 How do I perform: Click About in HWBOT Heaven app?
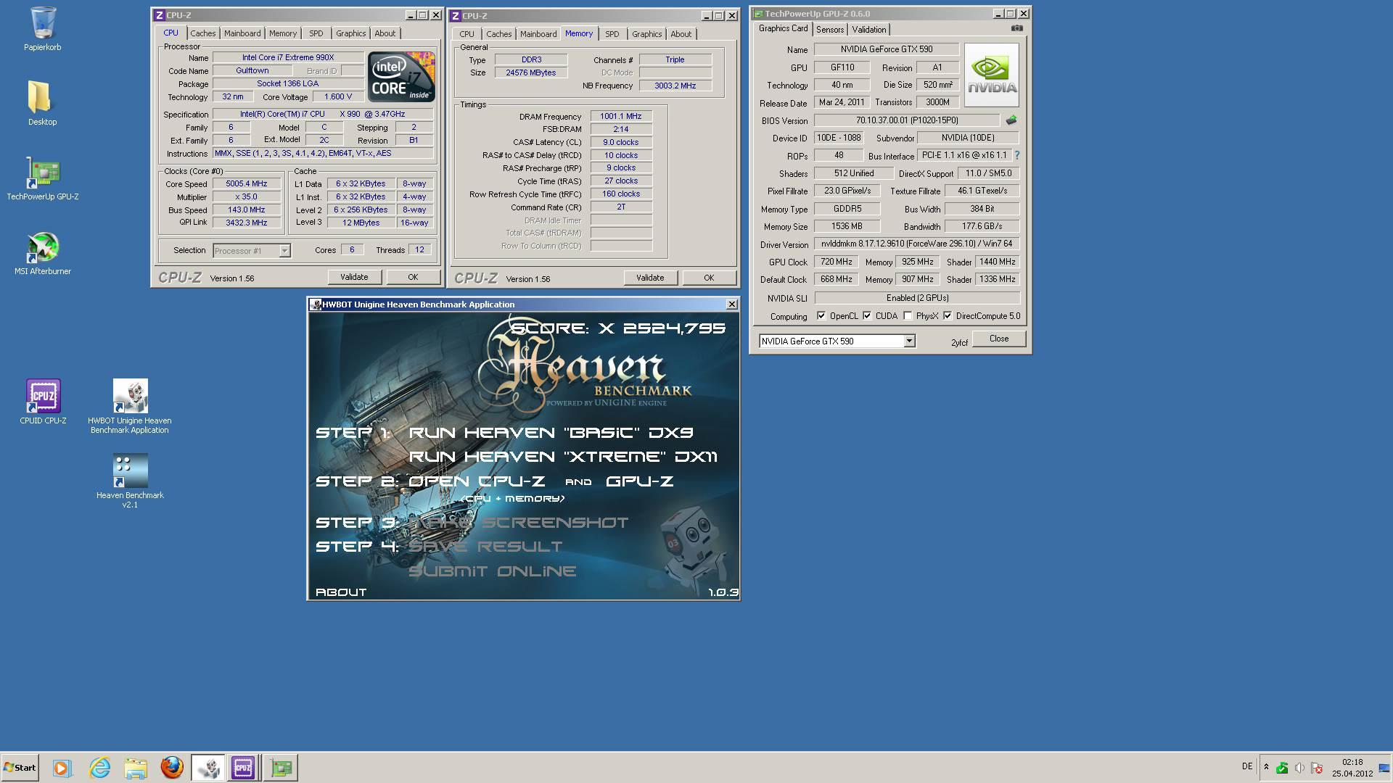coord(341,592)
